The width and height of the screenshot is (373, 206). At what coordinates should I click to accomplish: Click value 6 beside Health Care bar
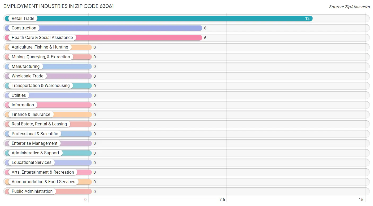click(205, 38)
